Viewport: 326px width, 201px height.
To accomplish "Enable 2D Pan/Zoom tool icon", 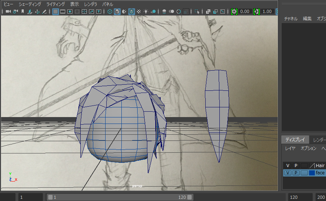I will (x=37, y=12).
